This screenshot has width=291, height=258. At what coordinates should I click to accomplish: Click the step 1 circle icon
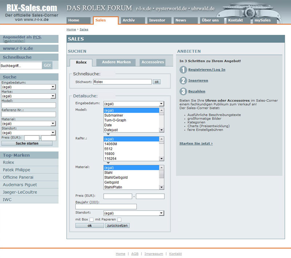[x=183, y=70]
